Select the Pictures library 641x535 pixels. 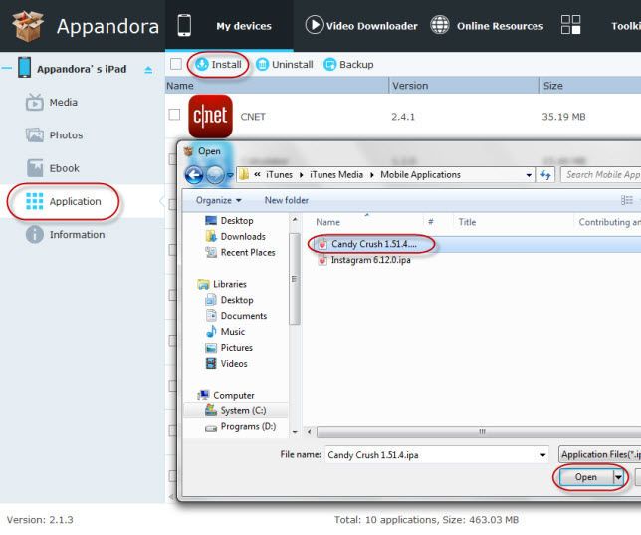coord(236,348)
